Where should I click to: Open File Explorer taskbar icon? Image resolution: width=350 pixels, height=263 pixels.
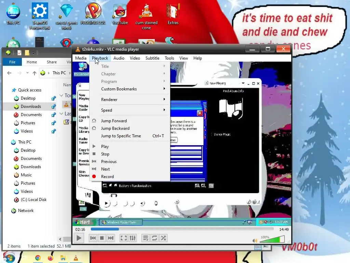(63, 258)
